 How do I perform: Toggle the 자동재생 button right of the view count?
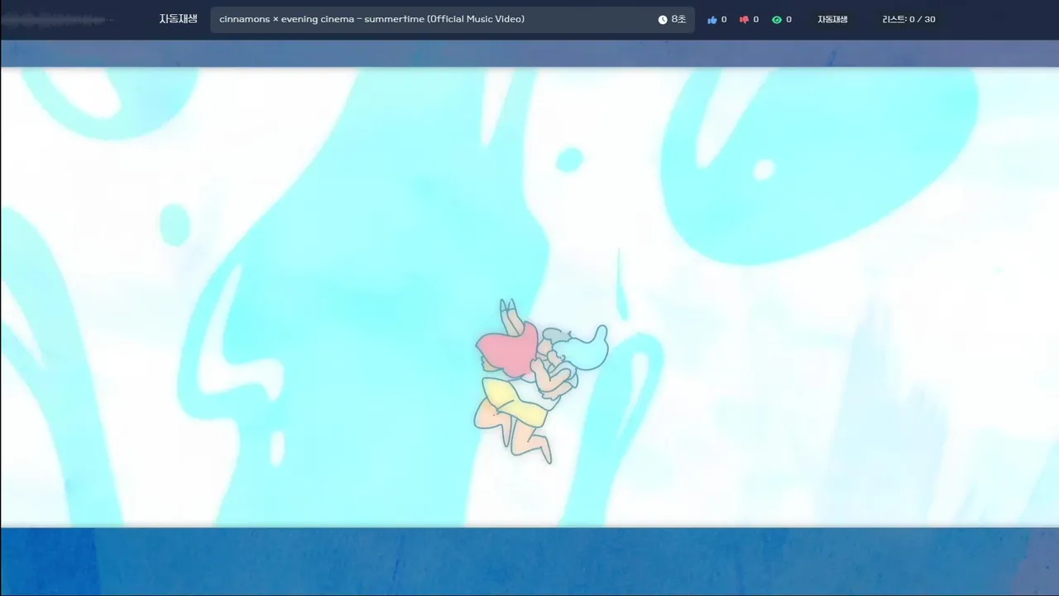coord(832,20)
